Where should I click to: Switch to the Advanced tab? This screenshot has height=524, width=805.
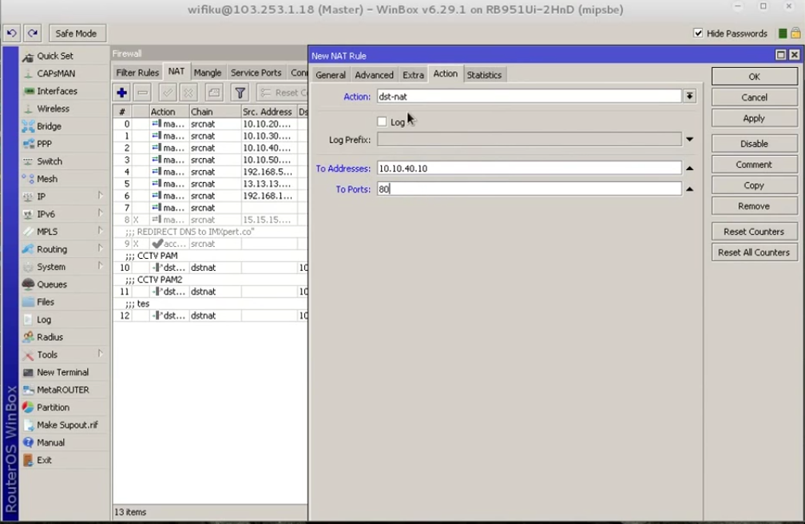click(x=375, y=75)
